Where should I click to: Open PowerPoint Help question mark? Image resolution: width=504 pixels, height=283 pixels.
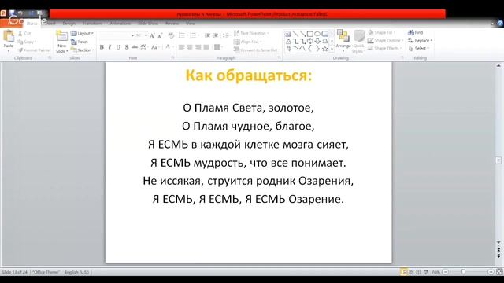[500, 23]
